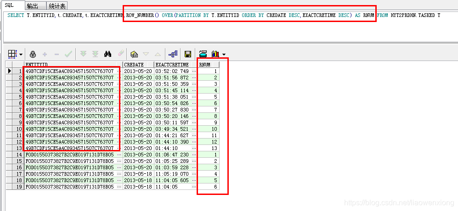Switch to the 统计表 tab

[57, 6]
